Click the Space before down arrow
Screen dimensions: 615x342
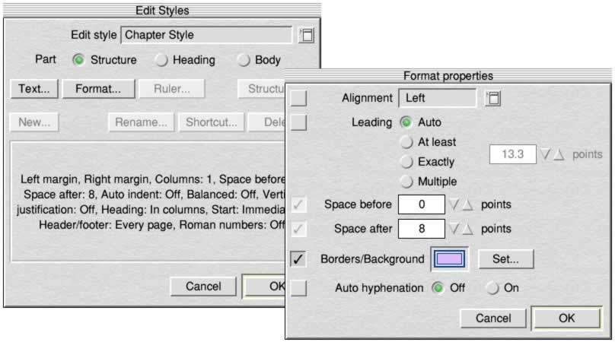455,205
